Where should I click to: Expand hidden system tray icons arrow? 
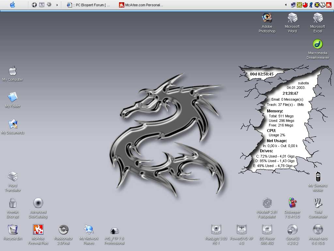pyautogui.click(x=286, y=5)
